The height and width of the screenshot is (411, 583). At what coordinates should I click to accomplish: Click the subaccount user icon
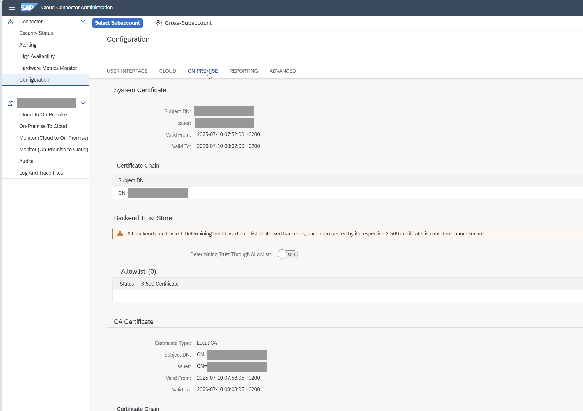click(10, 103)
